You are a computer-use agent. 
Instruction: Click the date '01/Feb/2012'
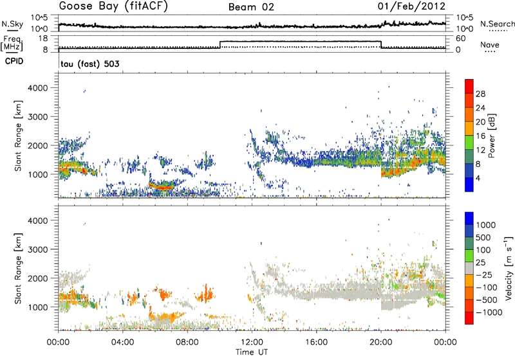pos(411,6)
